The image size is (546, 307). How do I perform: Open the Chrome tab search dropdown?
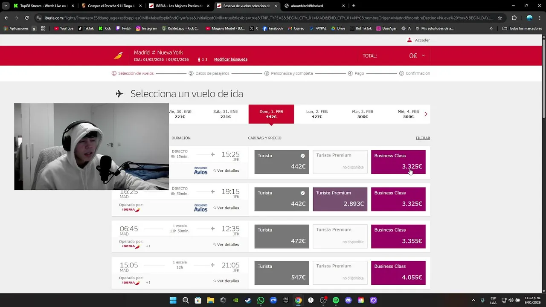click(6, 6)
